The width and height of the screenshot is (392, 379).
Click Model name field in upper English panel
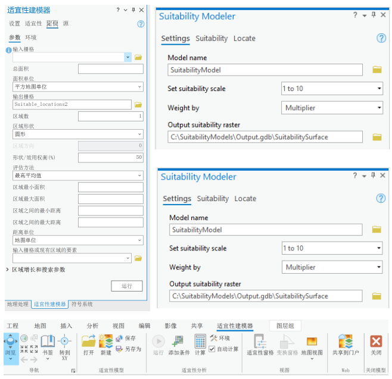265,70
